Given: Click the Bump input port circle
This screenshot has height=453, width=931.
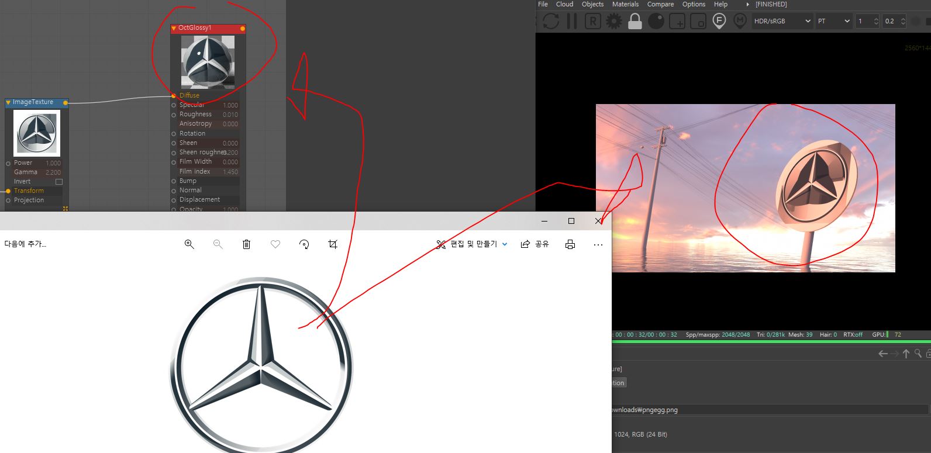Looking at the screenshot, I should tap(174, 181).
